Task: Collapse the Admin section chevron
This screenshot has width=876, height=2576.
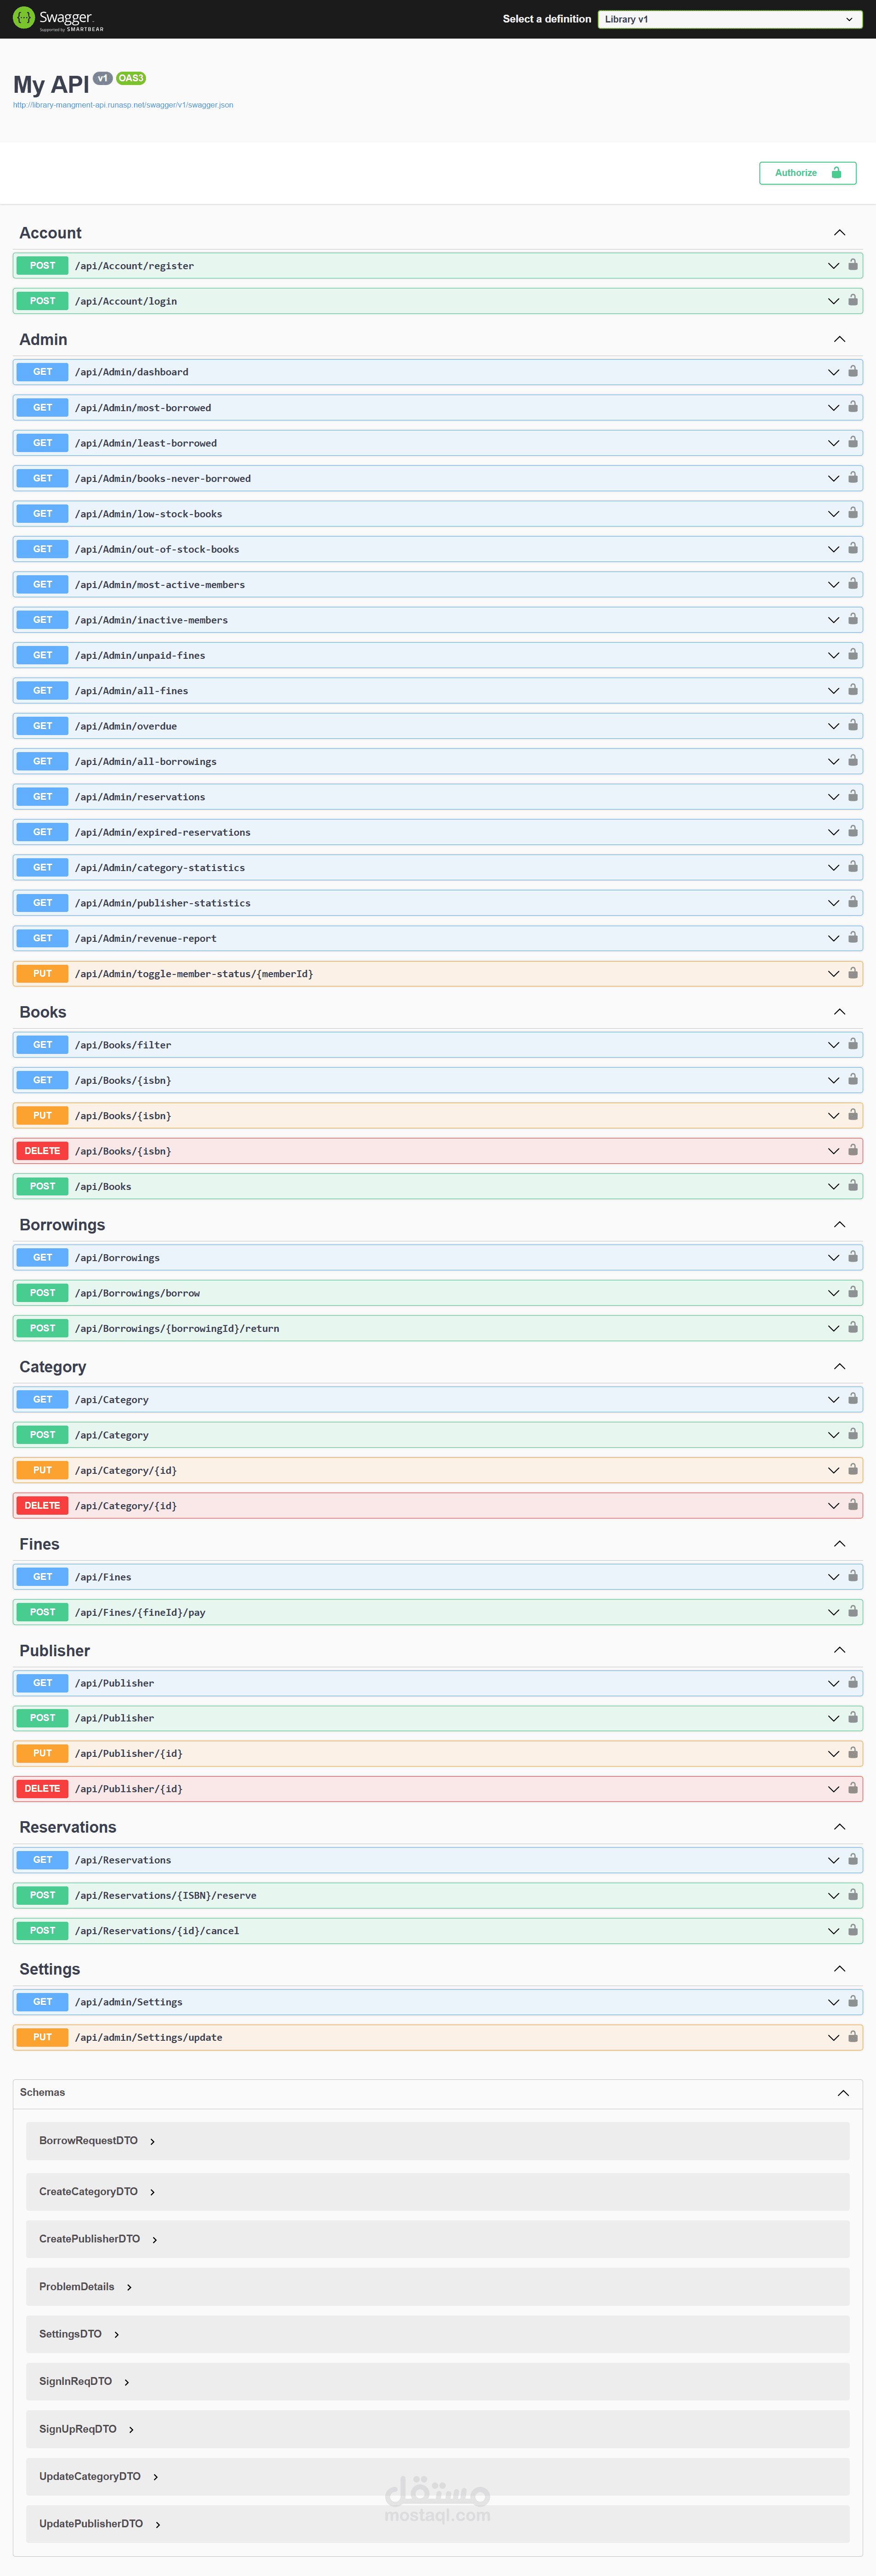Action: point(839,339)
